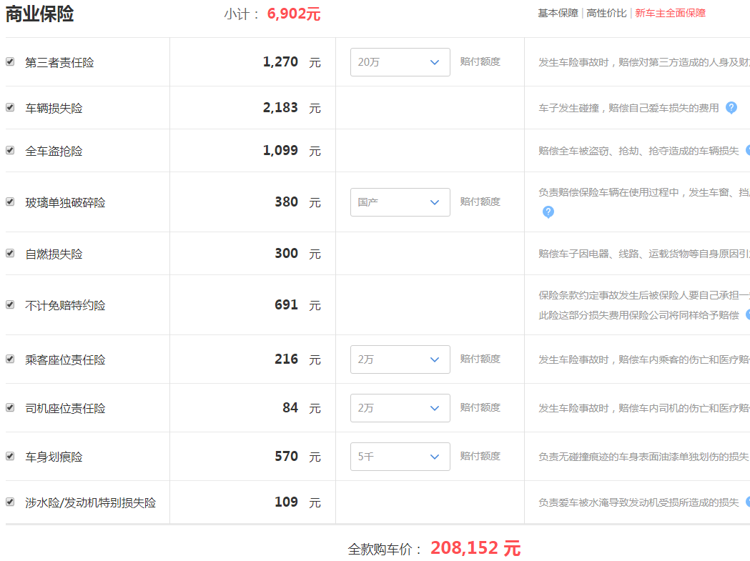Click the 自燃损失险 label

pos(54,254)
